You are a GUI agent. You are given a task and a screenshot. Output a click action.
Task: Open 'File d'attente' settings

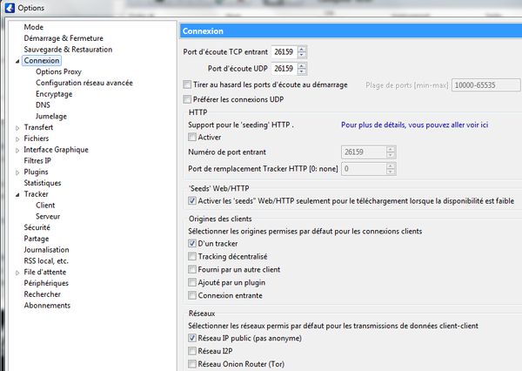[x=45, y=272]
